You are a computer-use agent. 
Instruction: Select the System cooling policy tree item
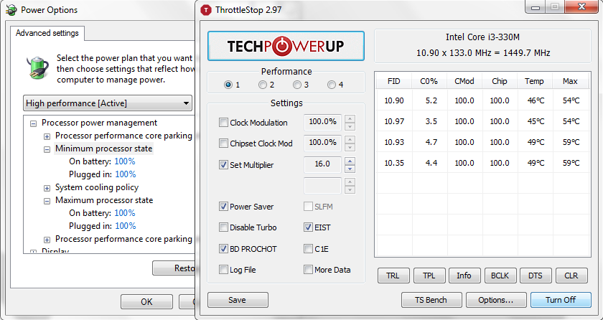click(x=97, y=187)
